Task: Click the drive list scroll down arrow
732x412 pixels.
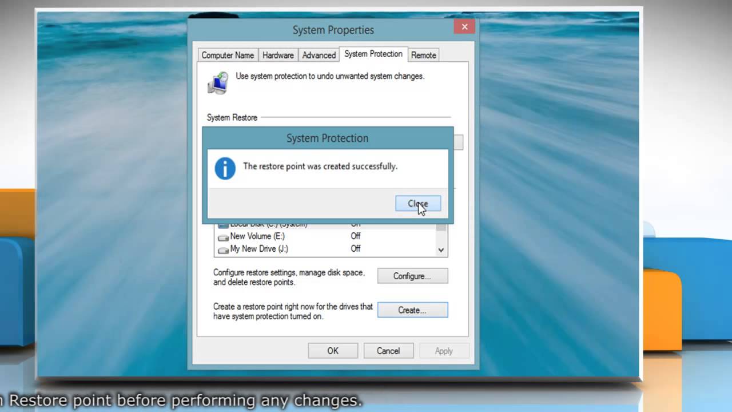Action: coord(441,250)
